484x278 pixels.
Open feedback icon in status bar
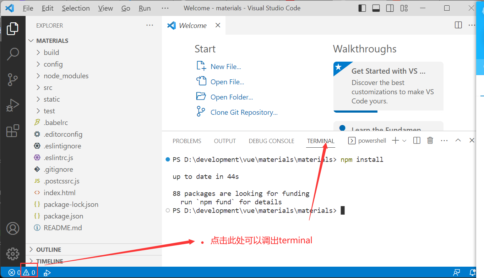tap(457, 272)
